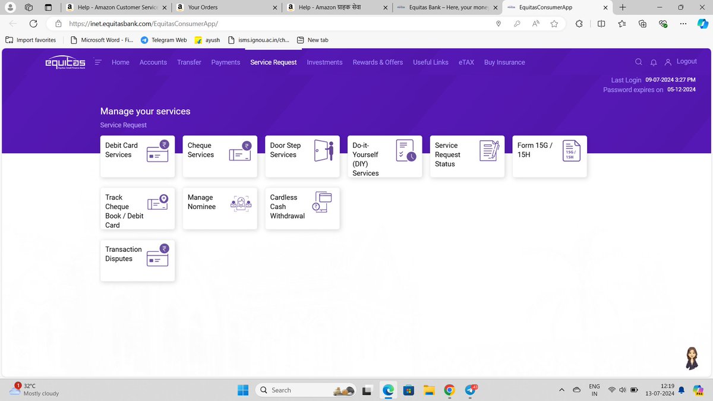Open the tab actions menu icon in Edge

pyautogui.click(x=48, y=7)
